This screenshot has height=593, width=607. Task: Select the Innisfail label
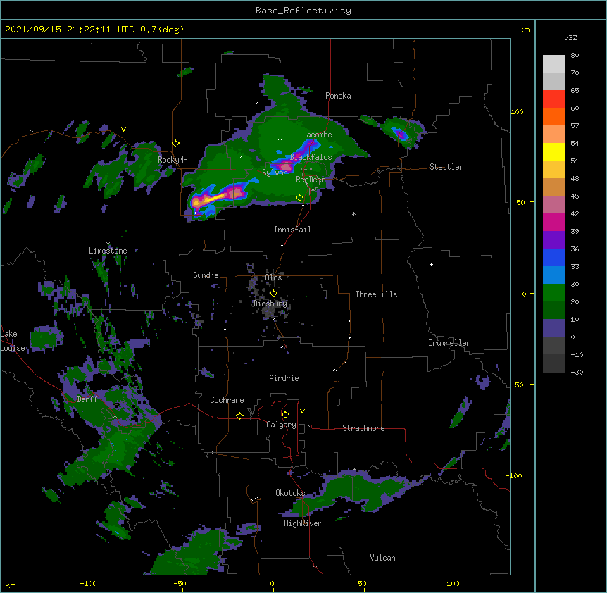click(x=292, y=230)
